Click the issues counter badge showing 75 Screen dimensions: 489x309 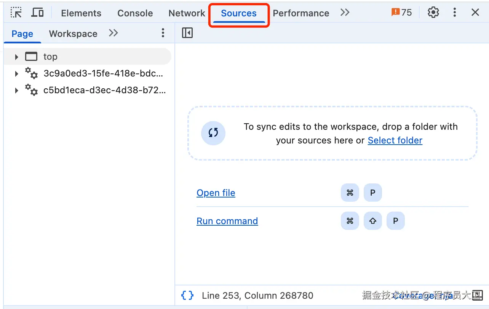click(x=401, y=13)
